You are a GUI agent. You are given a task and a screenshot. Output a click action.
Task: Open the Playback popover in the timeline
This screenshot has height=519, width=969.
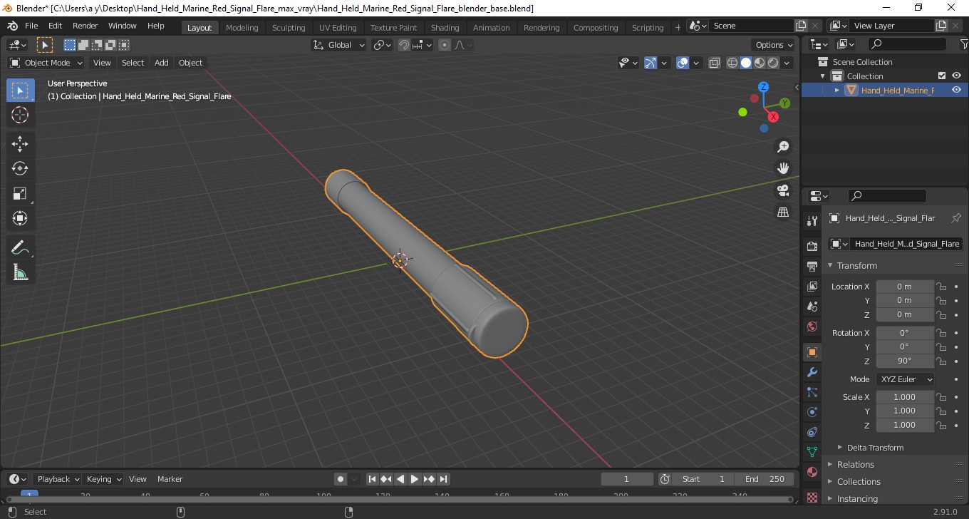pos(58,479)
